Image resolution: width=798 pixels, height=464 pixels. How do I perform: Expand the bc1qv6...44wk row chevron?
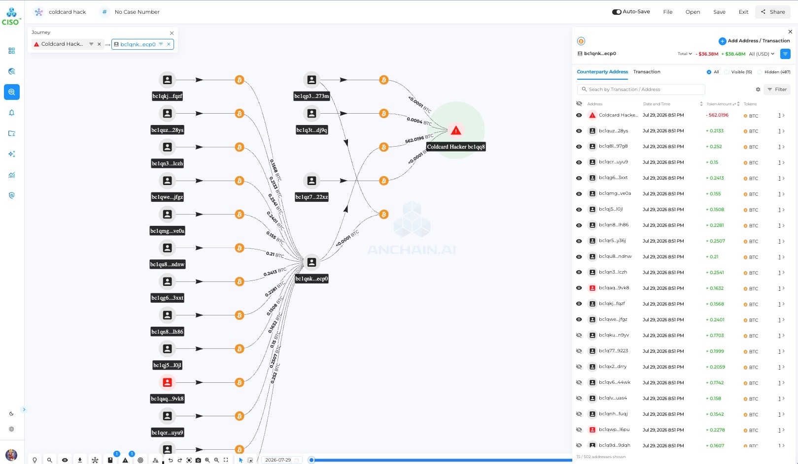(784, 383)
